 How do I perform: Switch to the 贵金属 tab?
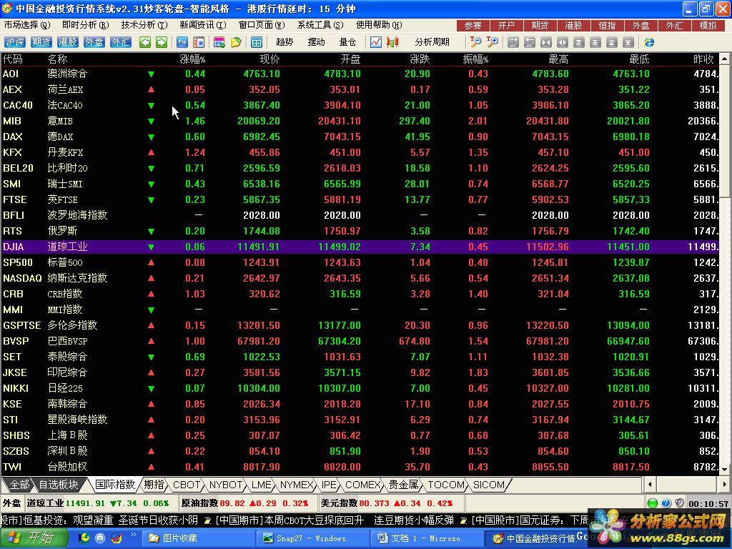(403, 485)
